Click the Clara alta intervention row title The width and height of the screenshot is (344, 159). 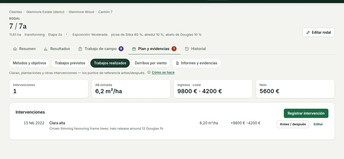click(57, 123)
